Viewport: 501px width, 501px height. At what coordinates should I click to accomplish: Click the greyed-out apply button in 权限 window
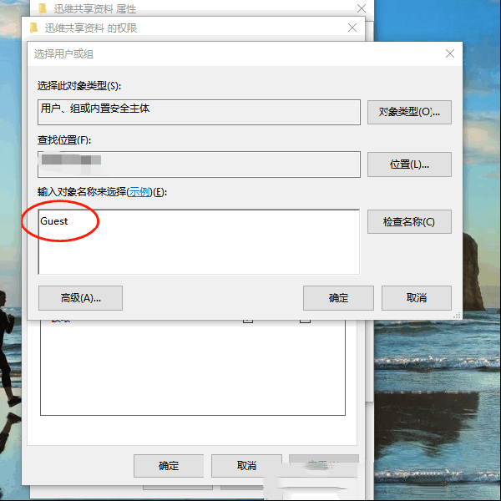point(324,466)
